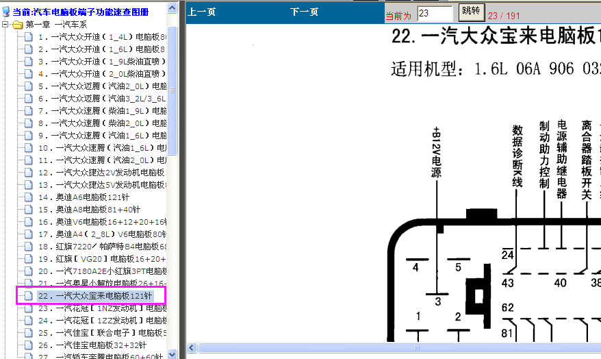The width and height of the screenshot is (601, 359).
Task: Click the computer icon beside 当前 title
Action: click(5, 12)
